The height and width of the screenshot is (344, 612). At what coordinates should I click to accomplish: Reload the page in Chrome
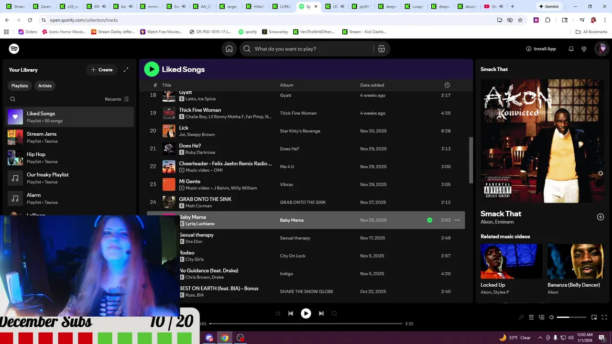tap(30, 20)
